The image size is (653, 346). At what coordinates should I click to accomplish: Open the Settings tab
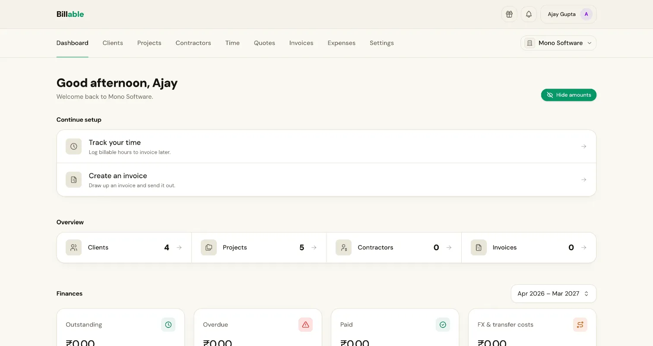[x=381, y=43]
